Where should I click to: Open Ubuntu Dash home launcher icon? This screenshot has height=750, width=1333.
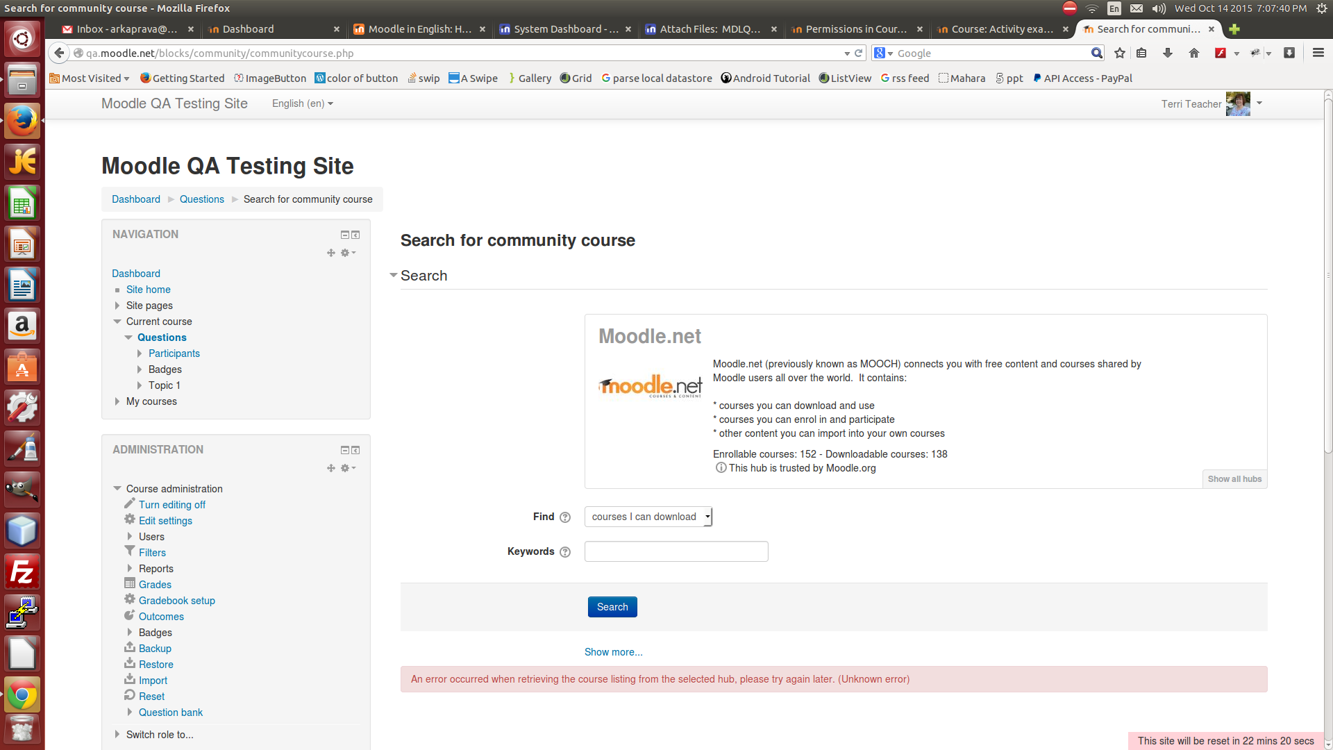tap(22, 38)
